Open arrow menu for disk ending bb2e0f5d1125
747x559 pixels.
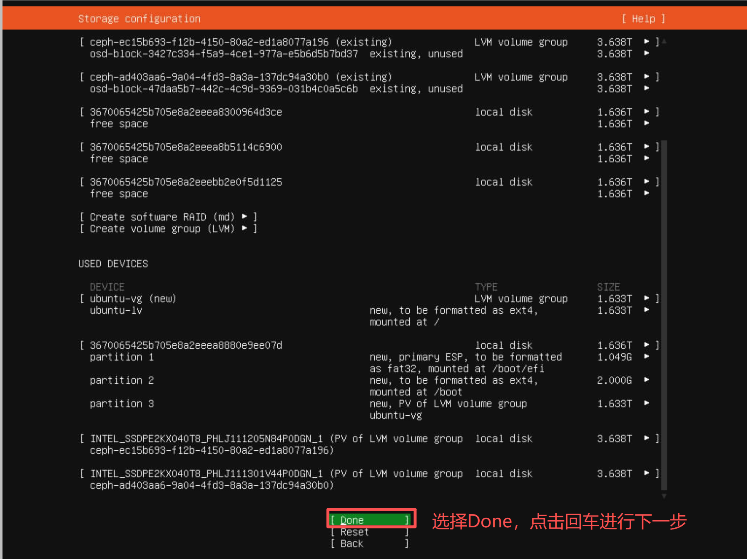647,182
